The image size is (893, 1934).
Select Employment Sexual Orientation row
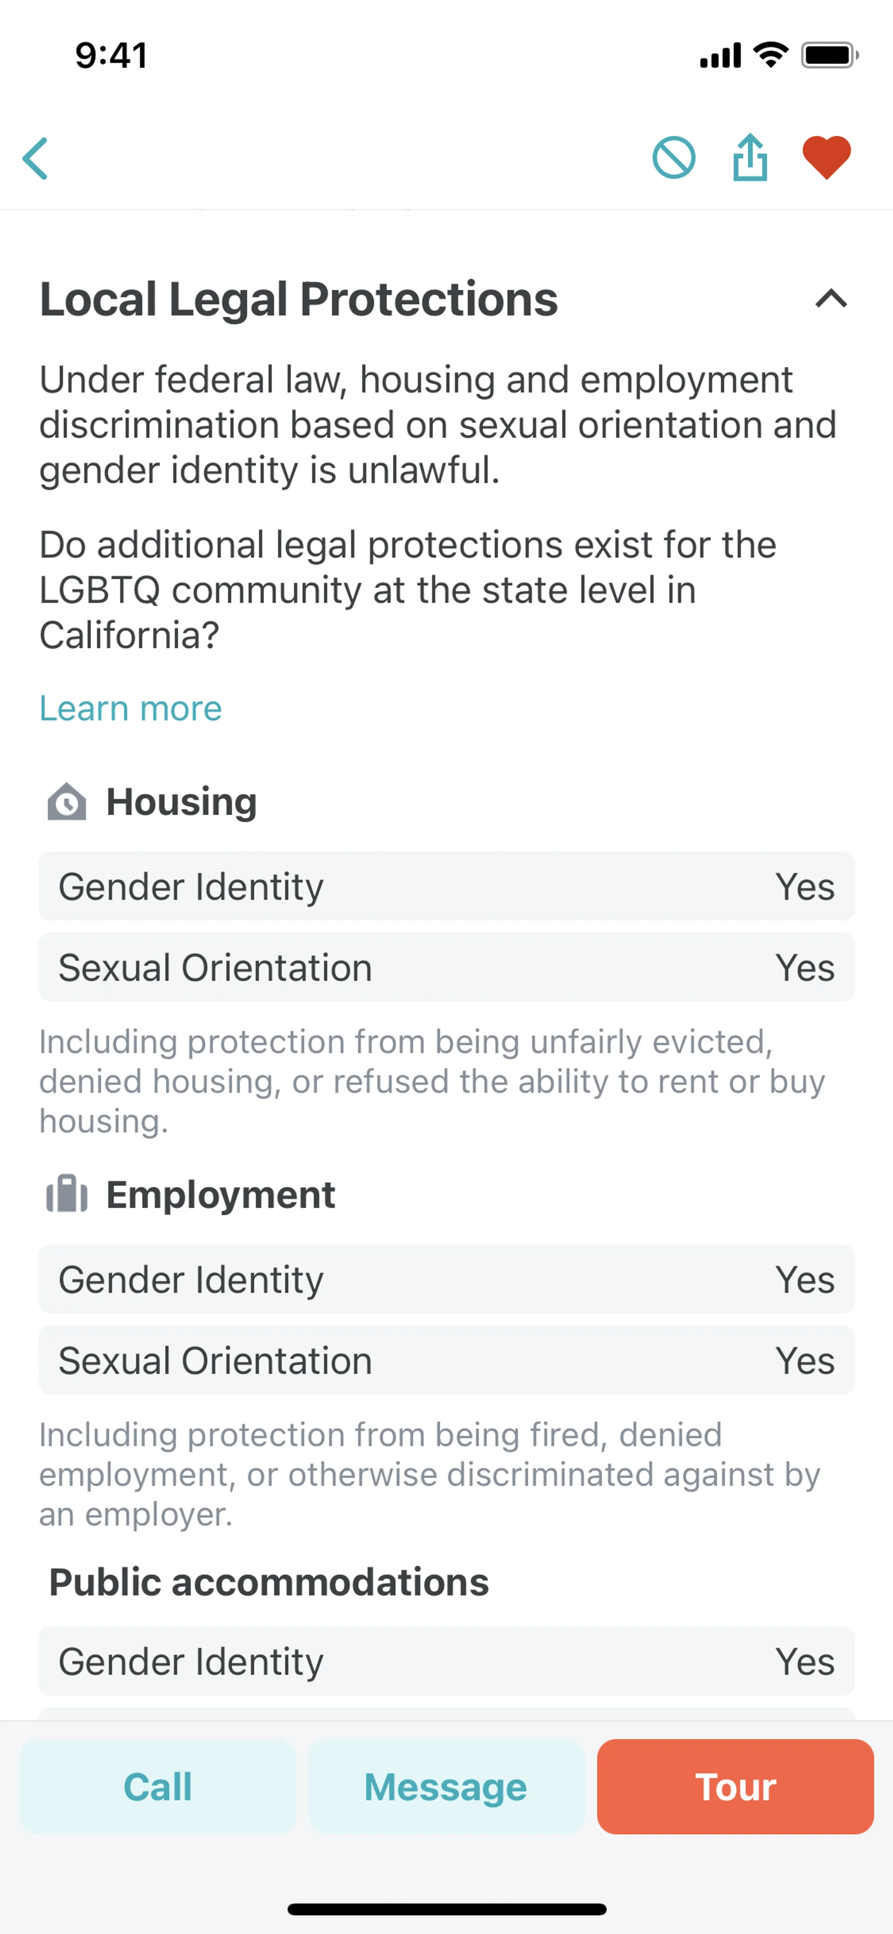[446, 1360]
